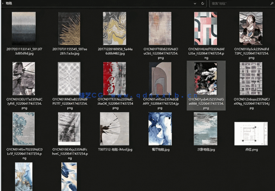Select the 点位.png floor plan file
The height and width of the screenshot is (191, 275).
coord(251,133)
